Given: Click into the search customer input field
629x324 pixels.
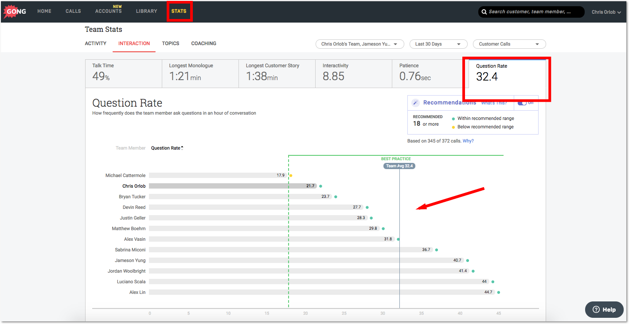Looking at the screenshot, I should coord(531,12).
